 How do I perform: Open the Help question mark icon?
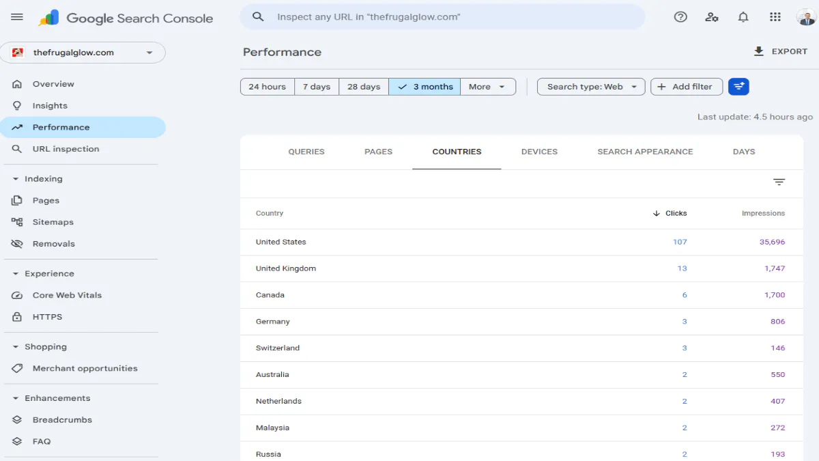tap(680, 17)
